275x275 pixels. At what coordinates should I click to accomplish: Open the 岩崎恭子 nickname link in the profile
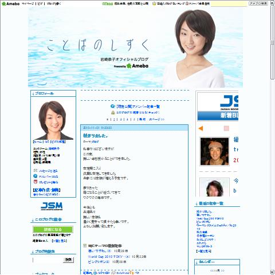54,148
